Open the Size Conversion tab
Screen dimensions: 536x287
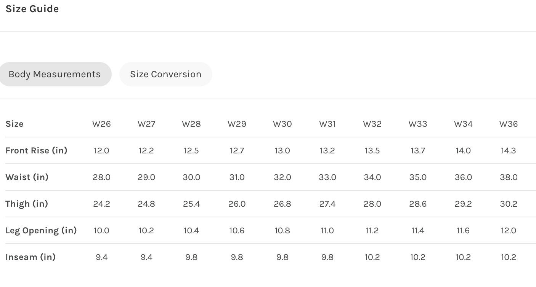point(165,74)
